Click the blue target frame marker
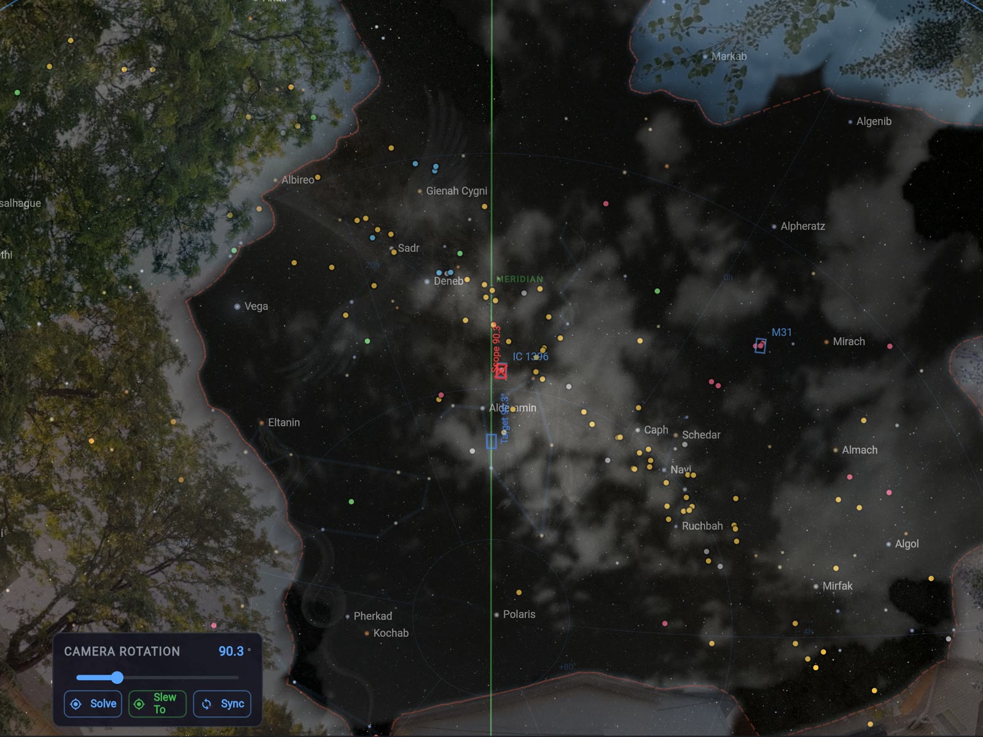This screenshot has height=737, width=983. pyautogui.click(x=491, y=441)
